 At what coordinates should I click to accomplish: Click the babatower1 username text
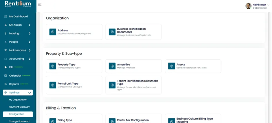tap(260, 8)
